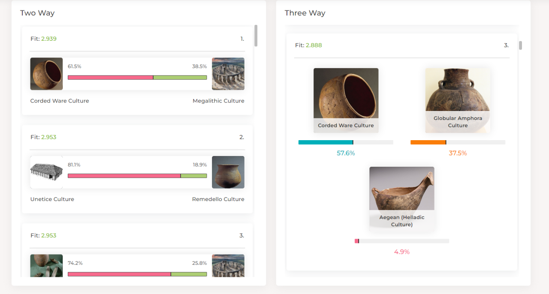Image resolution: width=549 pixels, height=294 pixels.
Task: Select the Remedello Culture vessel image
Action: pyautogui.click(x=228, y=172)
